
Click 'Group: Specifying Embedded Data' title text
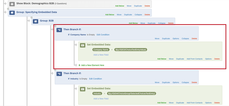(x=37, y=12)
